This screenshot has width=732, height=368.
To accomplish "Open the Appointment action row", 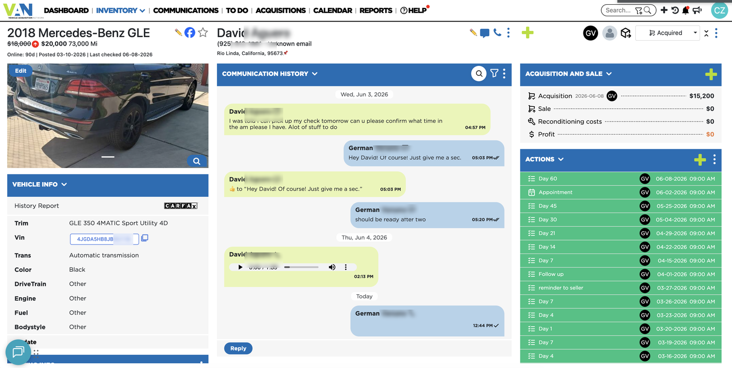I will tap(621, 192).
